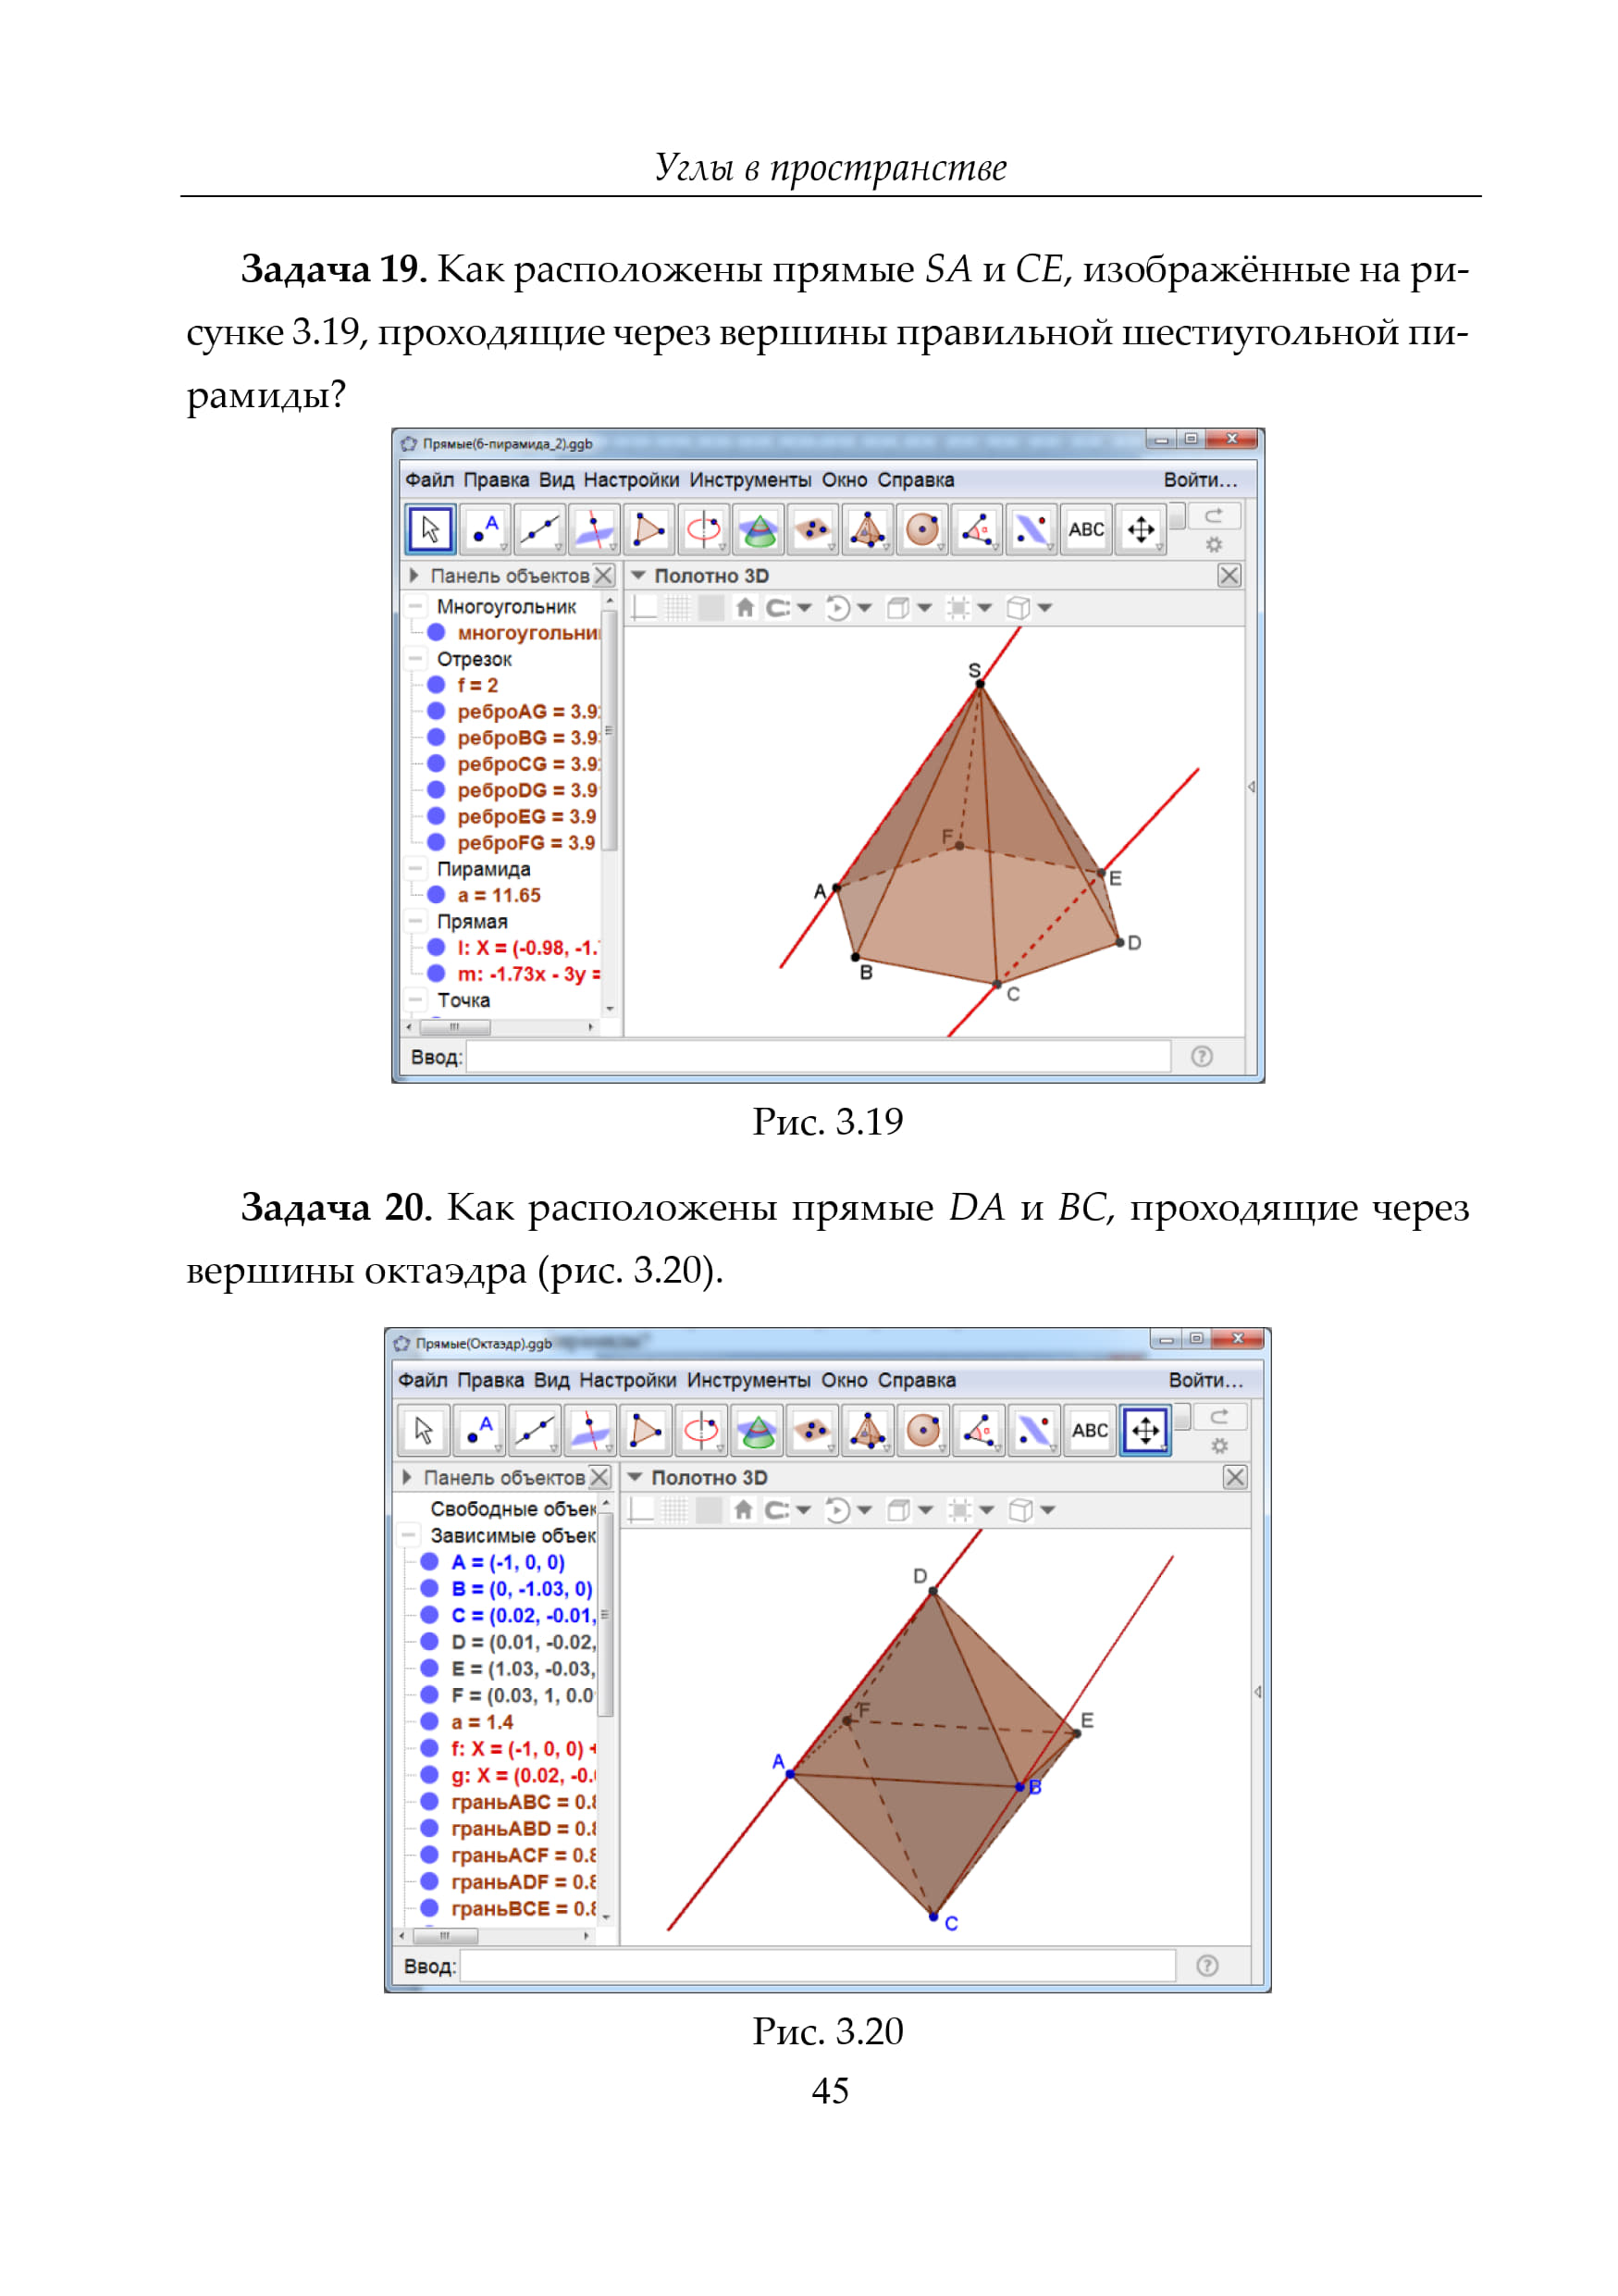
Task: Collapse the Пирамида group in objects panel
Action: pyautogui.click(x=415, y=869)
